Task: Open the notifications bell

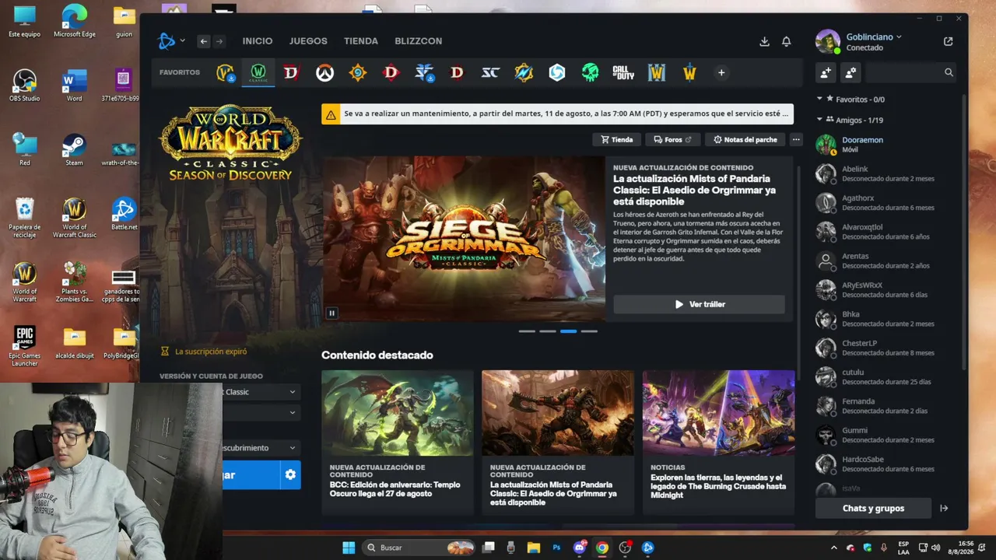Action: pyautogui.click(x=787, y=41)
